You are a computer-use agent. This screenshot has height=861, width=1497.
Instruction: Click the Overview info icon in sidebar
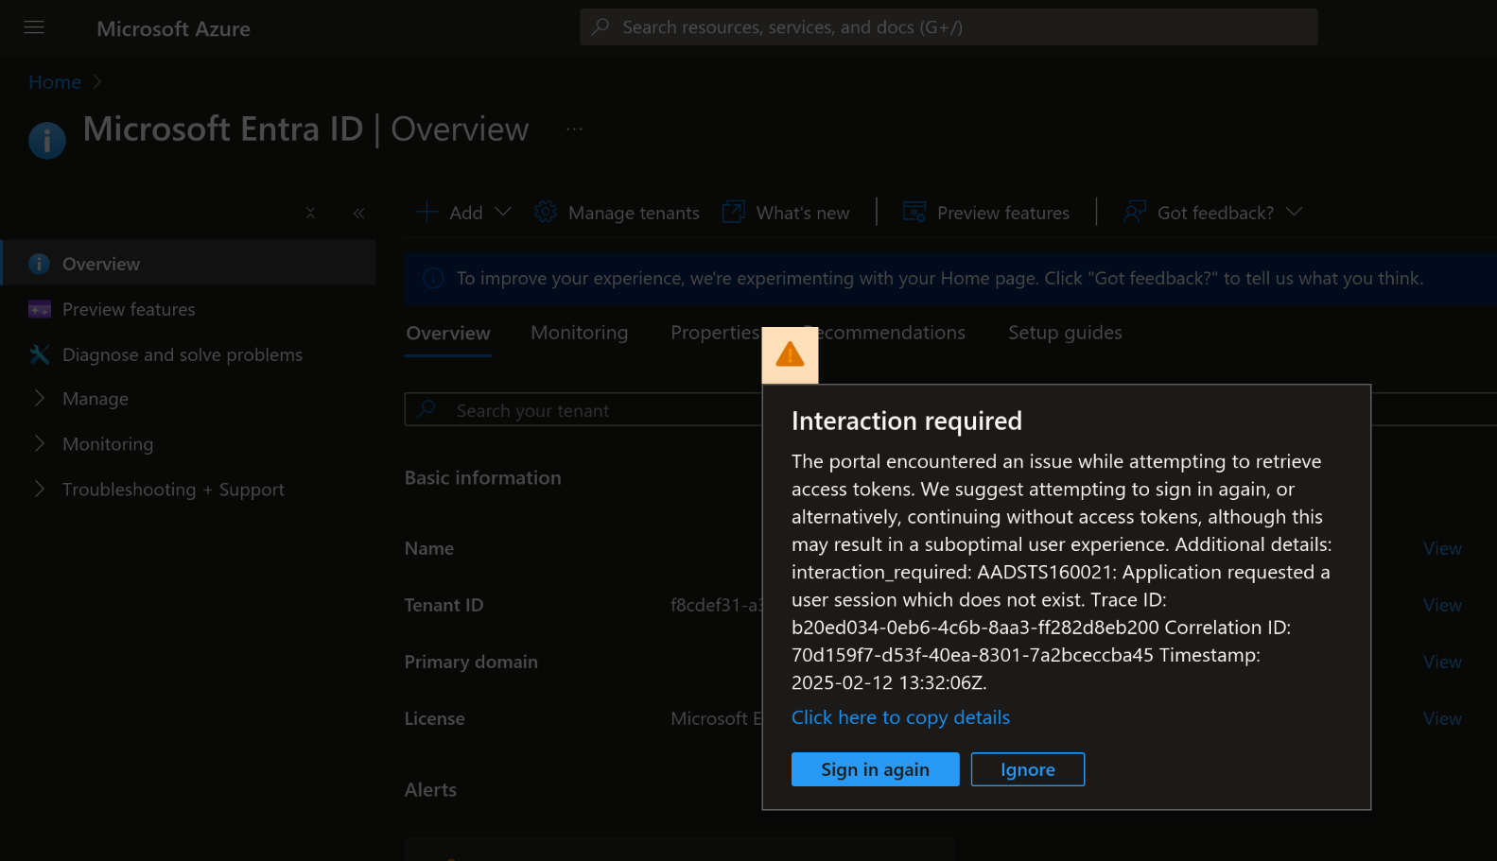(39, 264)
